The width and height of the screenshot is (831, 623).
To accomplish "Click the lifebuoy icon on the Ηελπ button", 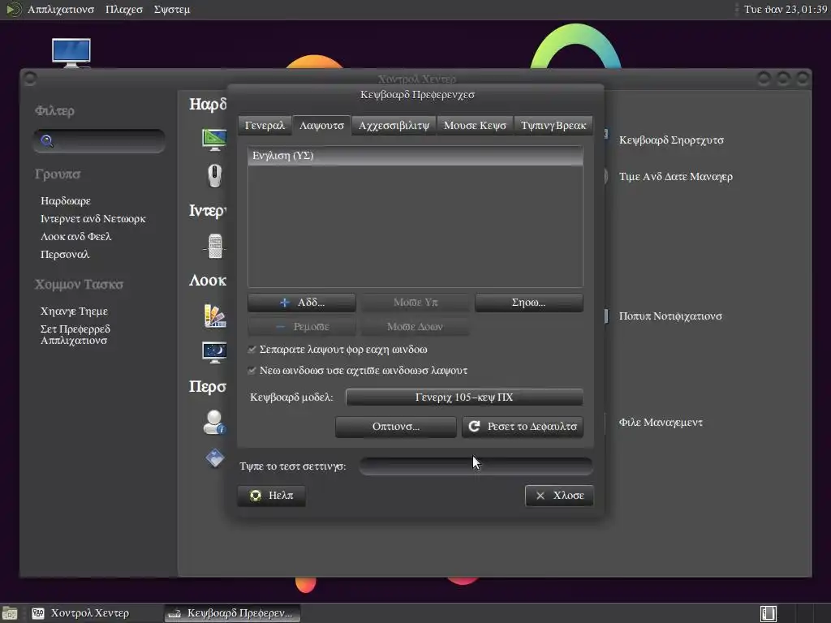I will point(256,496).
